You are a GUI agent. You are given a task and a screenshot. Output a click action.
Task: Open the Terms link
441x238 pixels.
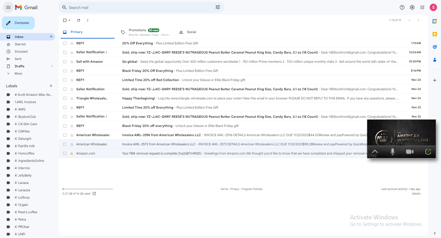pos(224,189)
